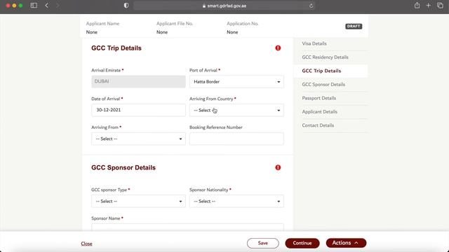Reload the page with refresh icon

[311, 6]
